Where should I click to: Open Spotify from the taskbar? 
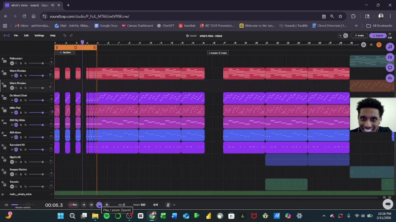[x=106, y=216]
